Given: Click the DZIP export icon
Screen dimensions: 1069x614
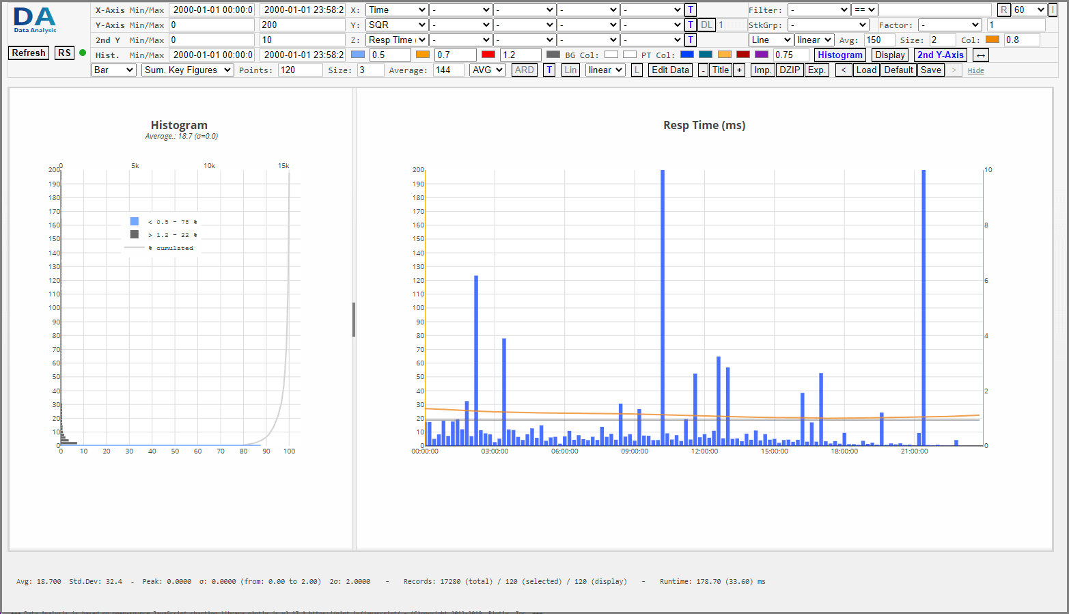Looking at the screenshot, I should tap(790, 70).
